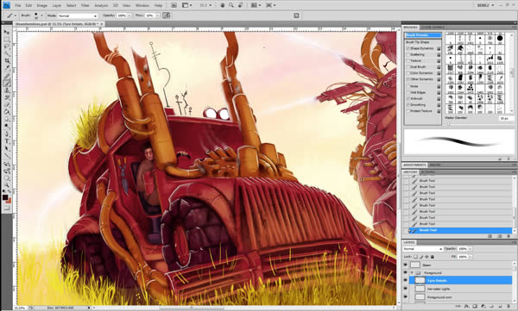The height and width of the screenshot is (311, 518).
Task: Click the Rotate View tool in application bar
Action: coord(241,5)
